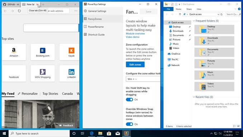Select Shortcut Guide in PowerToys sidebar
Screen dimensions: 243x137
(103, 35)
